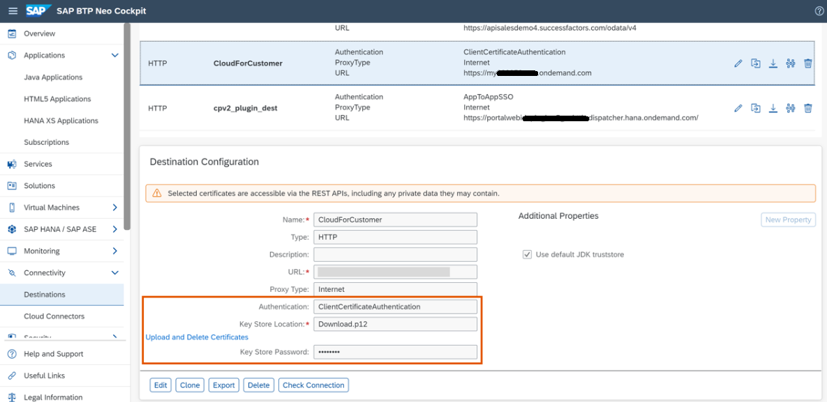Clone CloudForCustomer using its row icon

point(756,63)
